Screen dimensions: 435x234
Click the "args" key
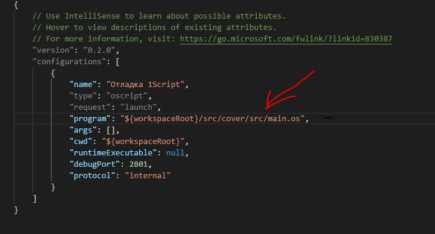click(x=83, y=130)
